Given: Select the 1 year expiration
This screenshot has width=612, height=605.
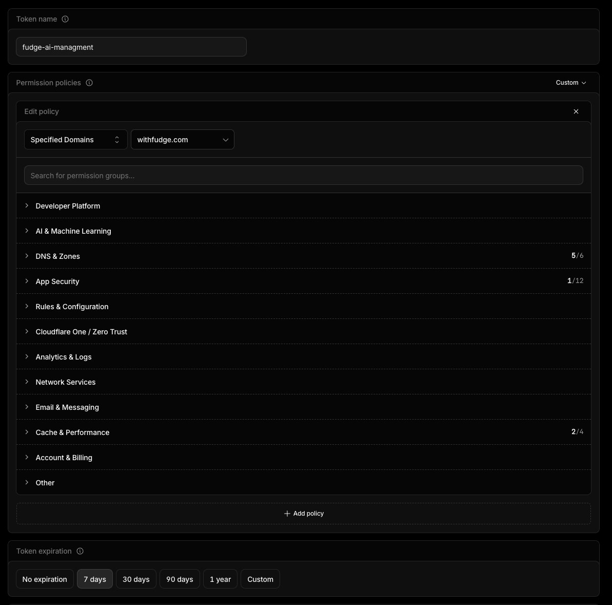Looking at the screenshot, I should click(220, 579).
